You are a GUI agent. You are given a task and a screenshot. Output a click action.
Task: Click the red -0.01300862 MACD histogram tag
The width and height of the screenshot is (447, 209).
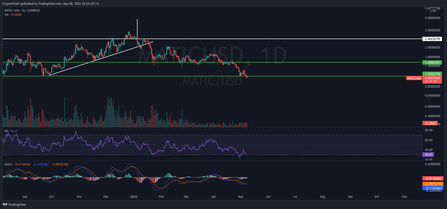click(x=433, y=179)
